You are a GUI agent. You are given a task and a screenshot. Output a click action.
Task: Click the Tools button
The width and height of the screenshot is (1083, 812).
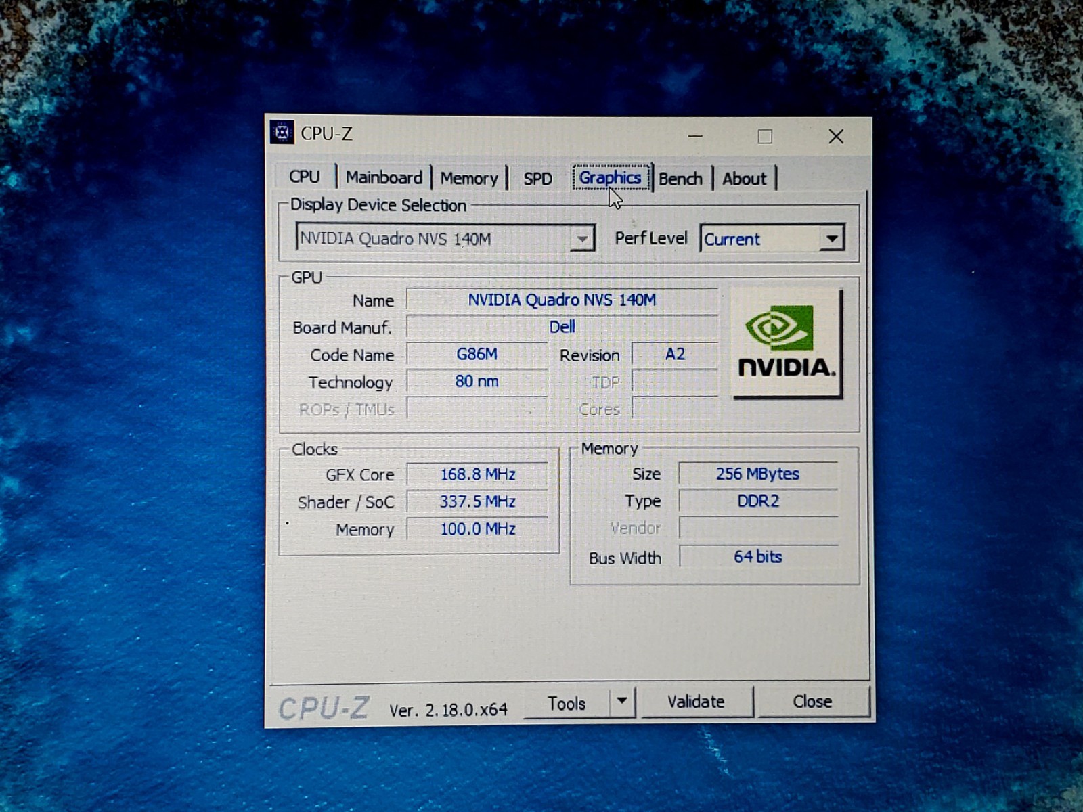coord(567,704)
